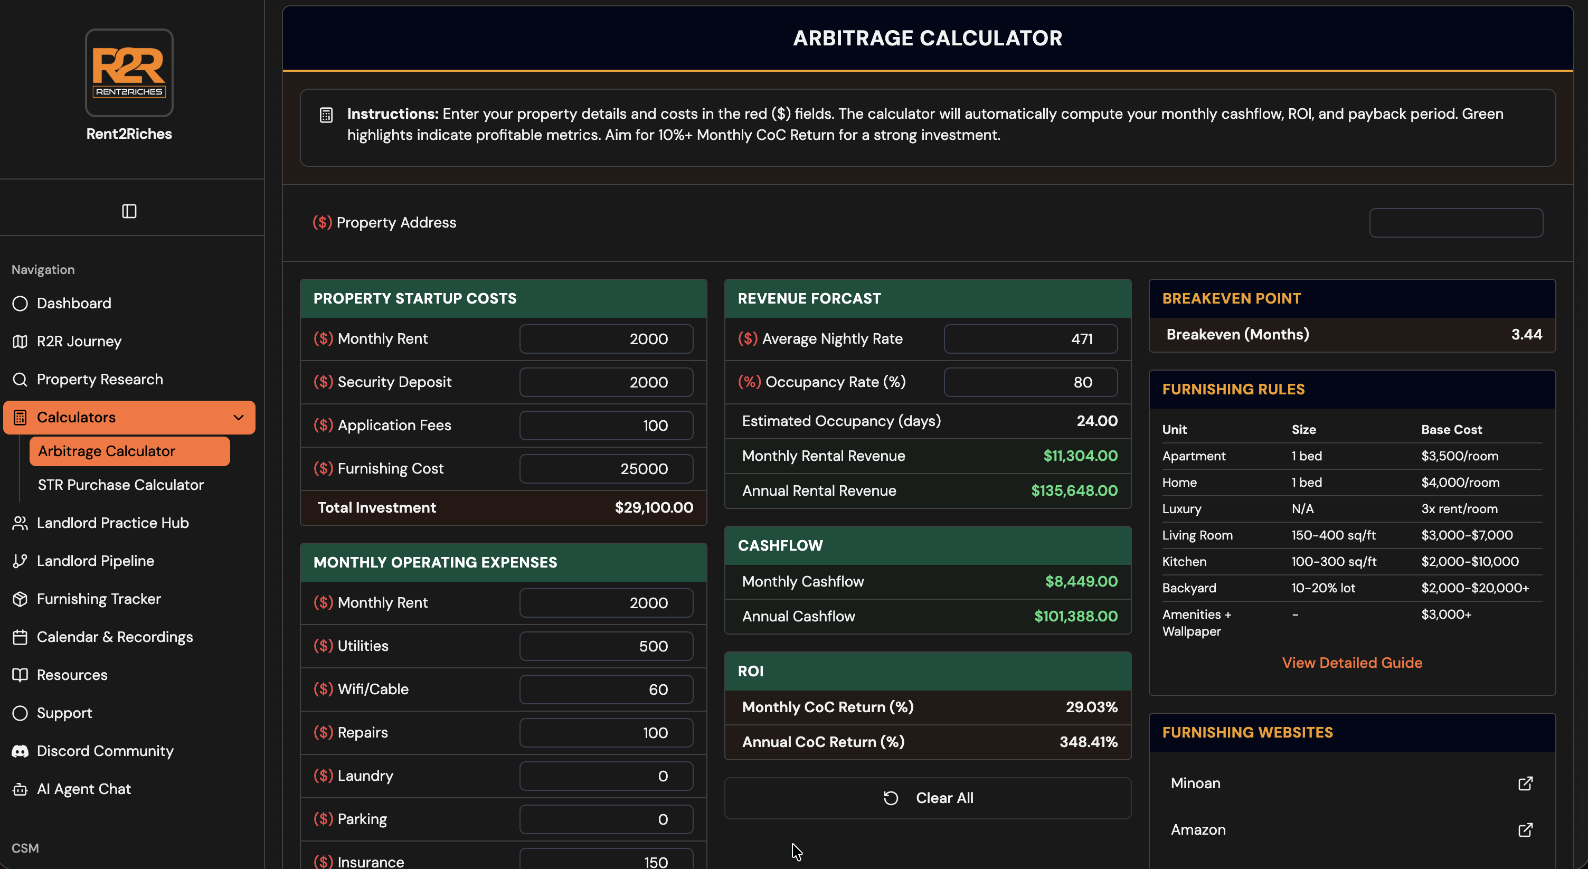
Task: Click the Discord Community icon
Action: (x=20, y=751)
